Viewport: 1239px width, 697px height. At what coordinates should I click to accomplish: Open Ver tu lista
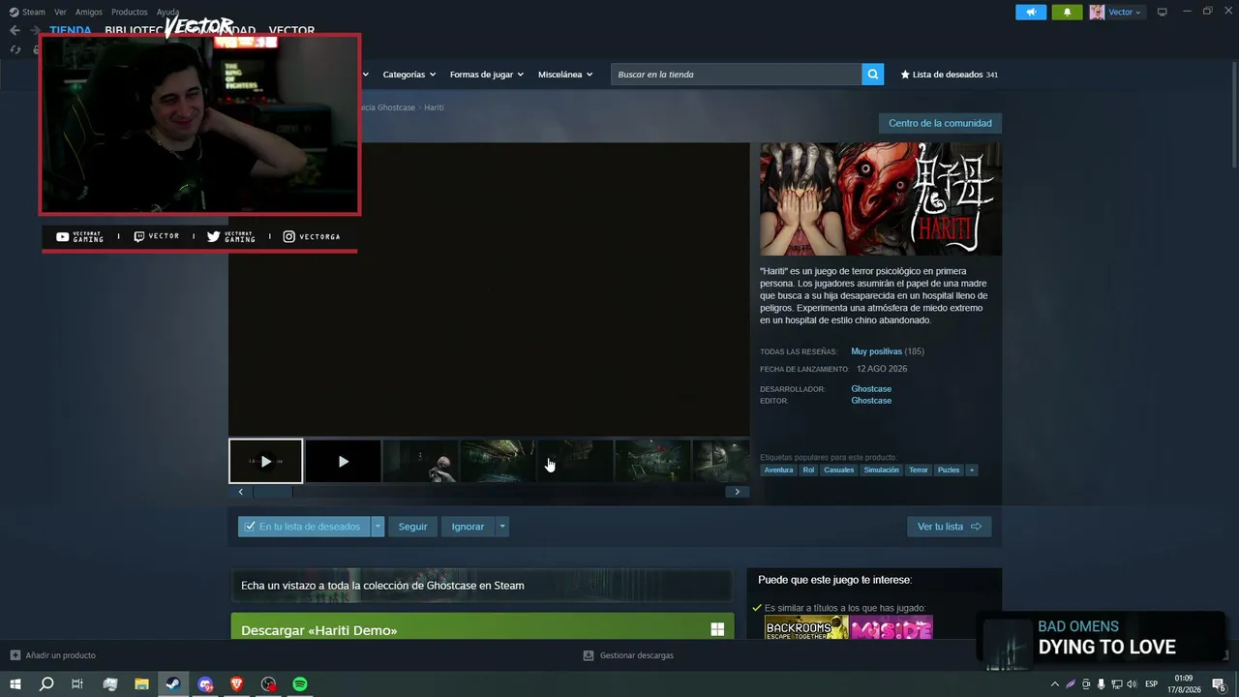point(949,527)
